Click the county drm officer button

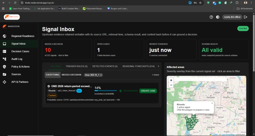(x=232, y=17)
